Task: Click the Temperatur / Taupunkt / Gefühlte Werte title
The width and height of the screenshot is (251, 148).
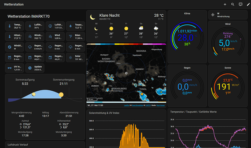Action: [x=194, y=112]
